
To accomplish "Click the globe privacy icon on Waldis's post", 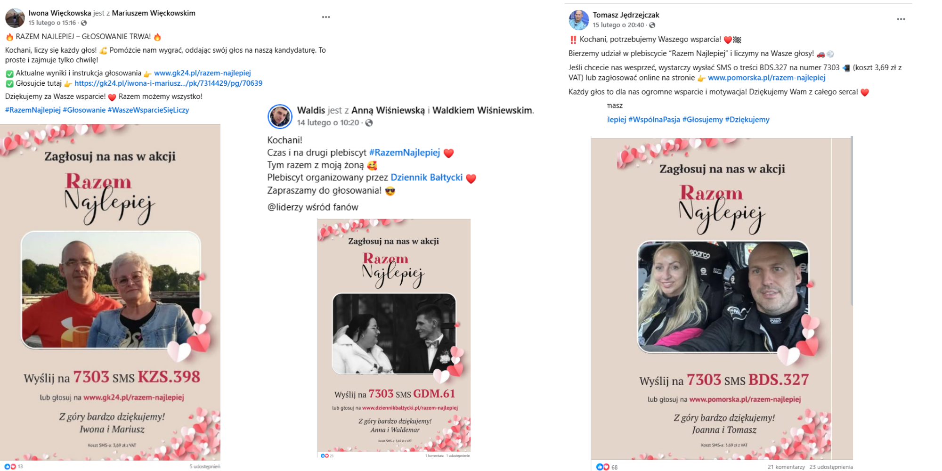I will click(x=369, y=123).
